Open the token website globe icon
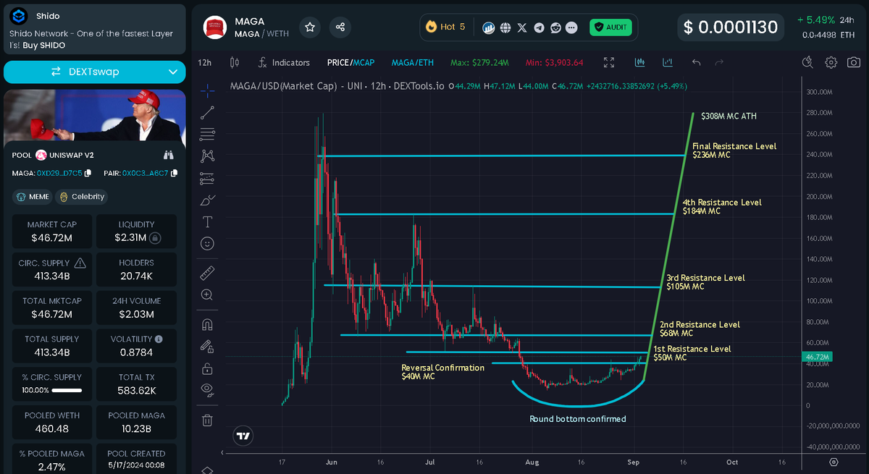The image size is (869, 474). (x=505, y=27)
